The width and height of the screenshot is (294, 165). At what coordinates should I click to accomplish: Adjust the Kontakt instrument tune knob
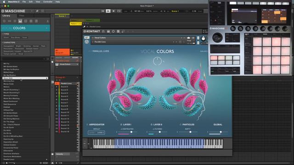(203, 38)
